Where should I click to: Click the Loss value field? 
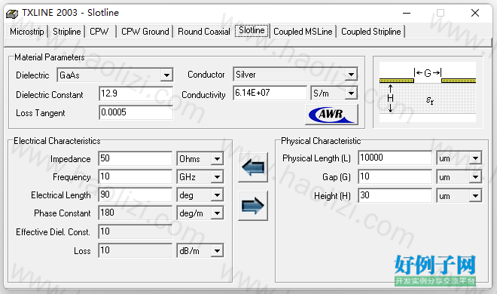click(135, 250)
